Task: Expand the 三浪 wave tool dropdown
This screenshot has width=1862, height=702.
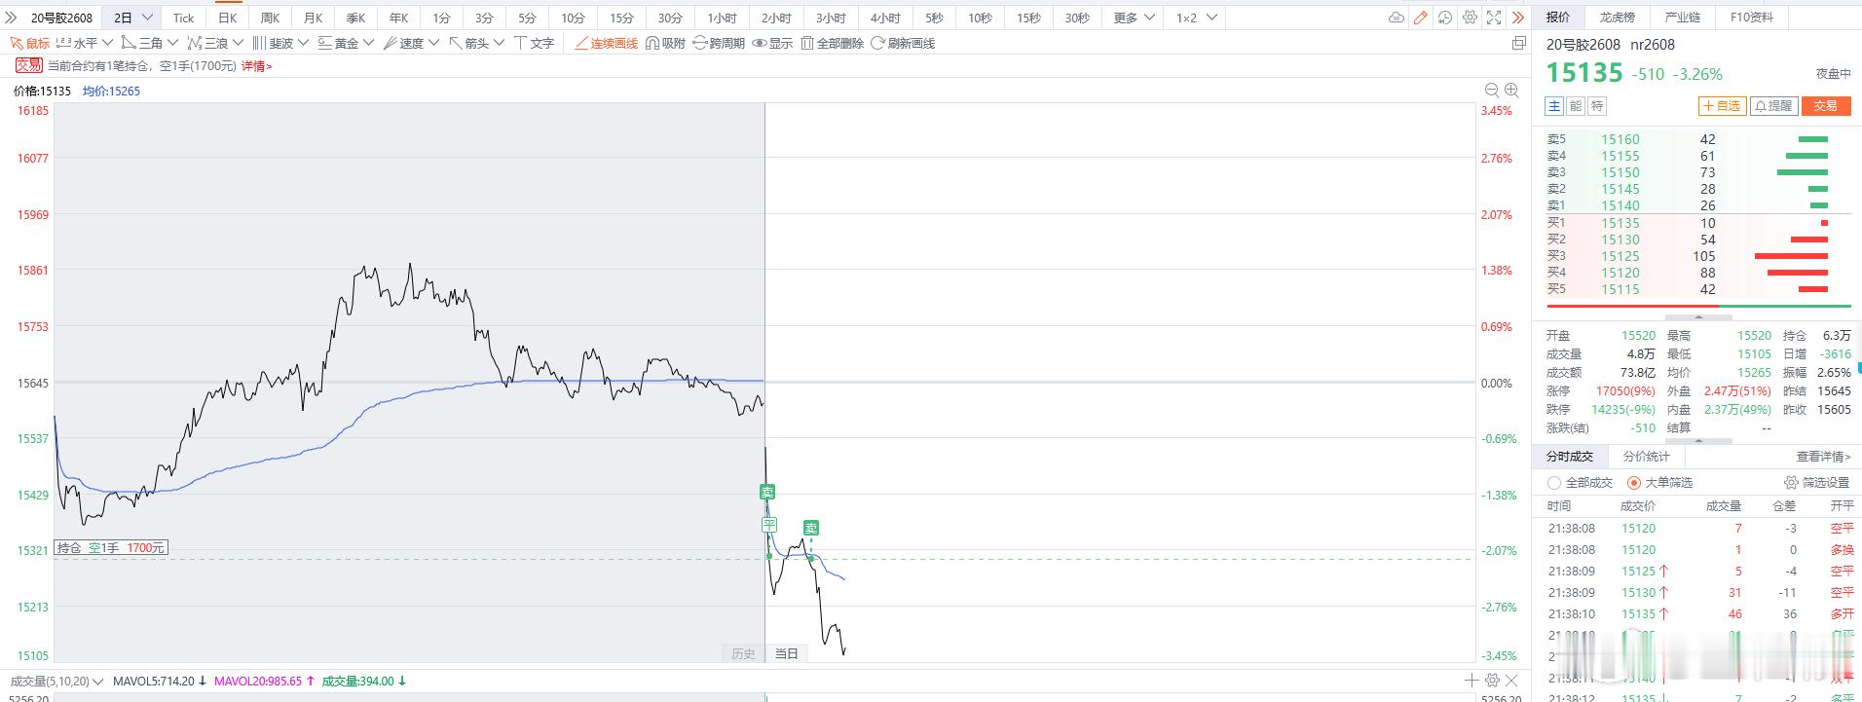Action: pyautogui.click(x=238, y=43)
